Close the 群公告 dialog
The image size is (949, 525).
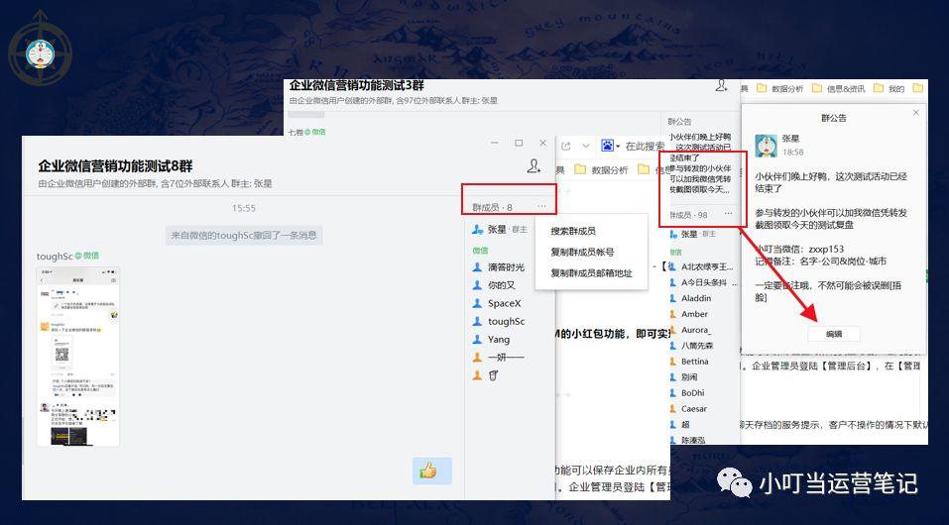(x=915, y=113)
